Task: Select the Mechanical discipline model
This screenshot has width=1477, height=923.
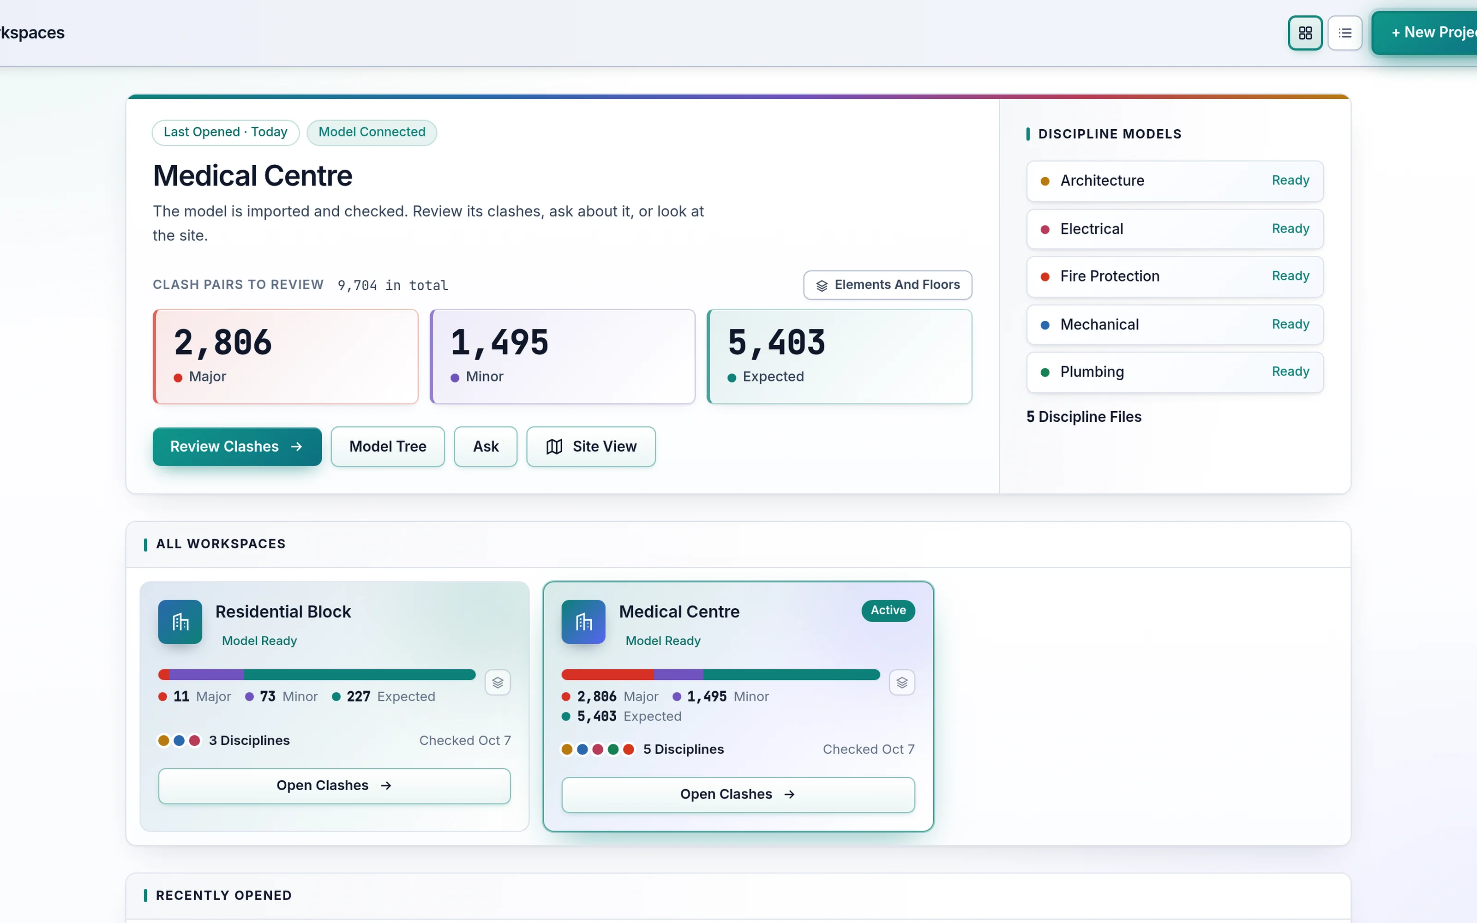Action: point(1175,325)
